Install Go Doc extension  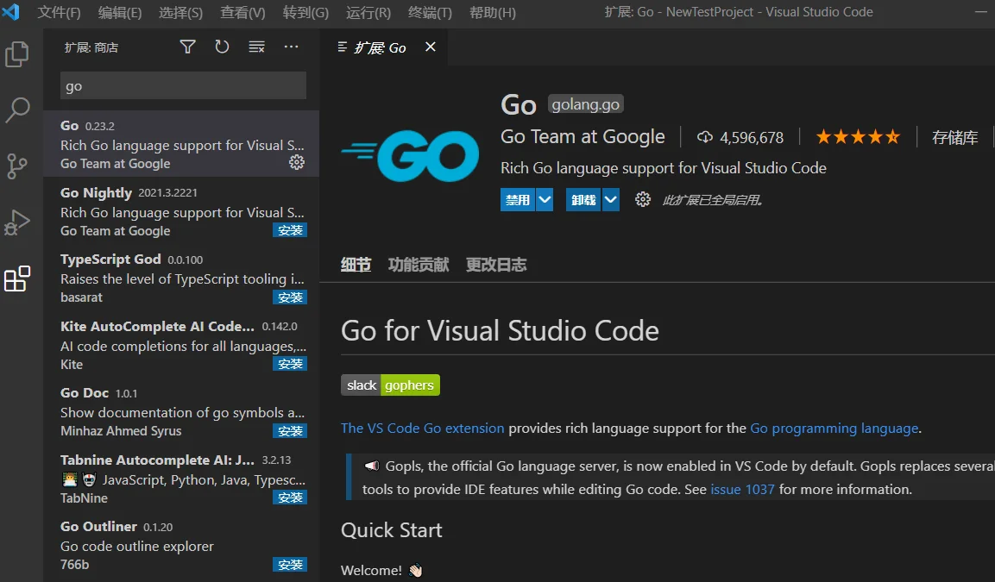[290, 431]
